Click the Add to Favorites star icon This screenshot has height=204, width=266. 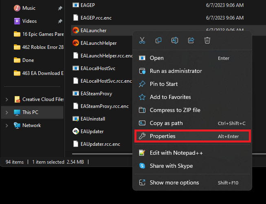coord(142,97)
